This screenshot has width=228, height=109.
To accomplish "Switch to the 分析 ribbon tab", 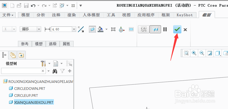I will [x=41, y=15].
